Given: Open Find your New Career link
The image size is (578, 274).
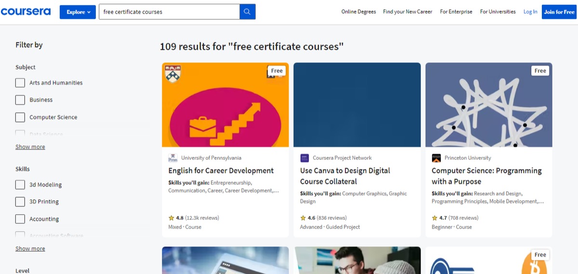Looking at the screenshot, I should click(x=407, y=12).
